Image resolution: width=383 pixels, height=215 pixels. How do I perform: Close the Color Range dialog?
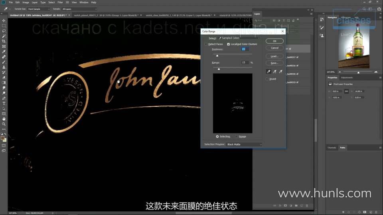point(282,31)
